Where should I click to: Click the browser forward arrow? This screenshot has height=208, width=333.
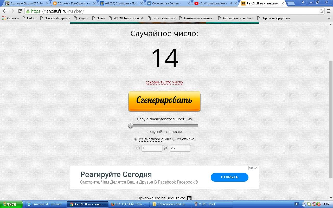point(12,11)
